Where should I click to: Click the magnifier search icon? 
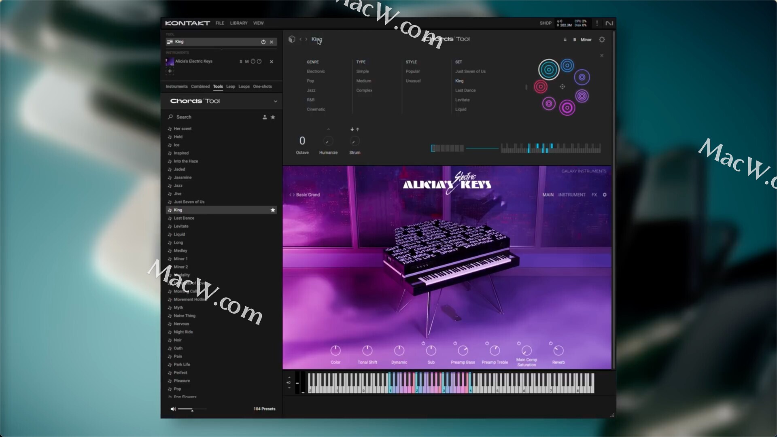coord(170,117)
